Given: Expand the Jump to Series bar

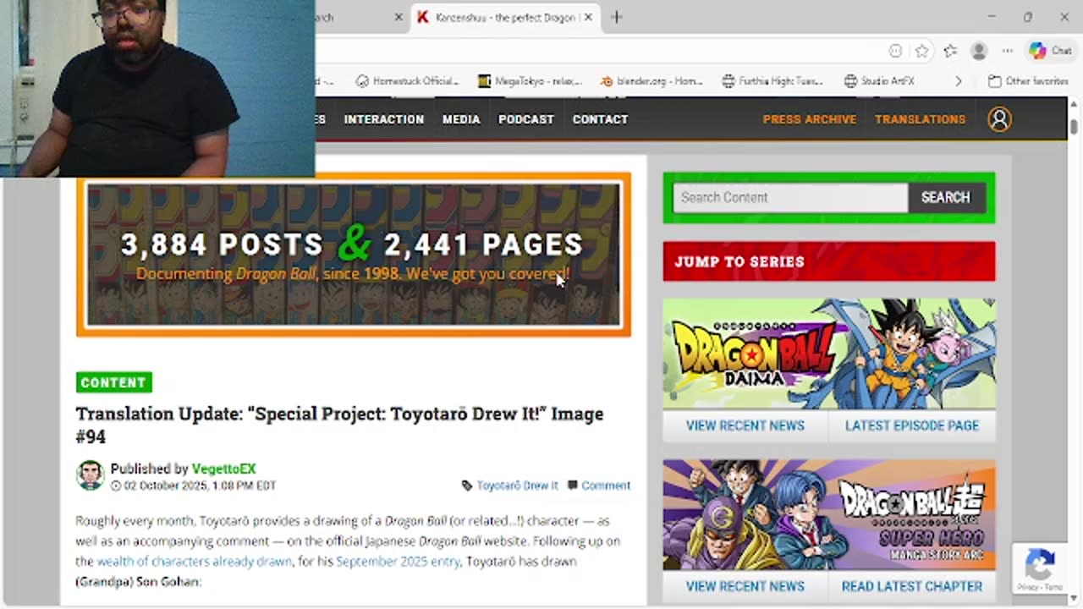Looking at the screenshot, I should pyautogui.click(x=829, y=261).
